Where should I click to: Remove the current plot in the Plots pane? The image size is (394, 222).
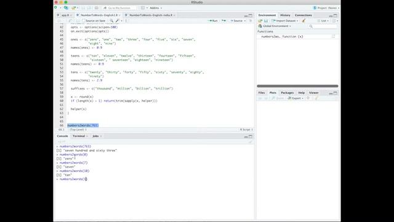[308, 98]
